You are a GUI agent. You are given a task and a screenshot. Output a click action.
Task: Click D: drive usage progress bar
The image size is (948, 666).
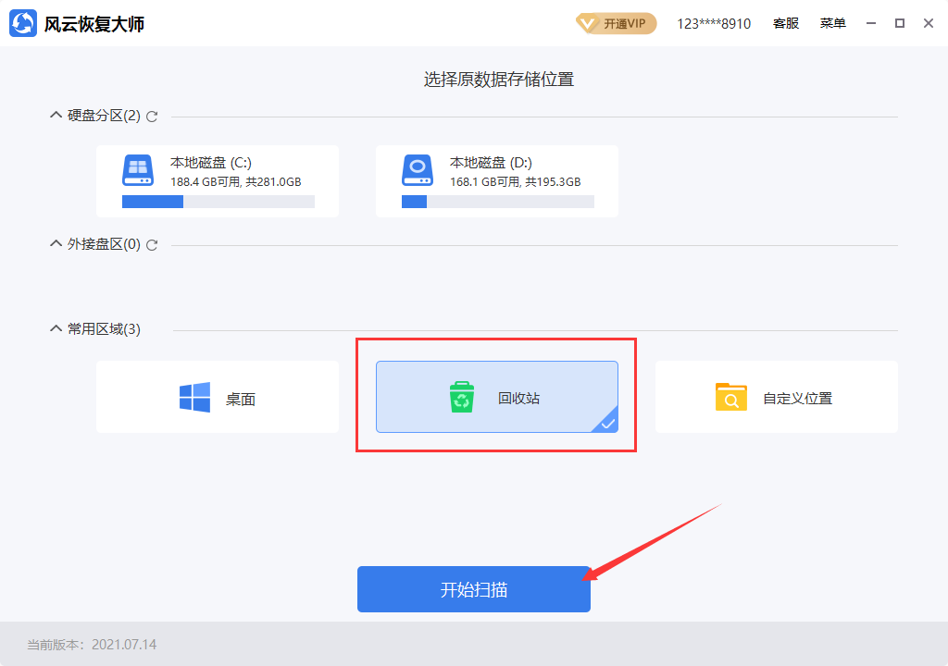497,202
